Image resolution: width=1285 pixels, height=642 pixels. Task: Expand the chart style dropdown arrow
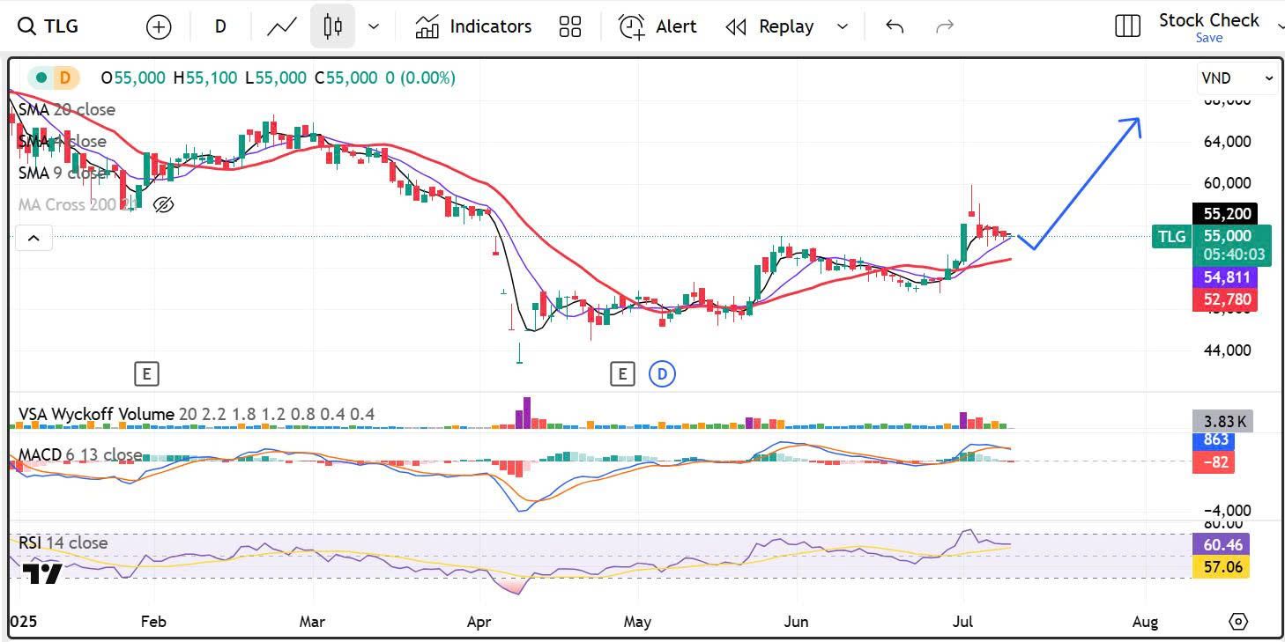click(374, 26)
